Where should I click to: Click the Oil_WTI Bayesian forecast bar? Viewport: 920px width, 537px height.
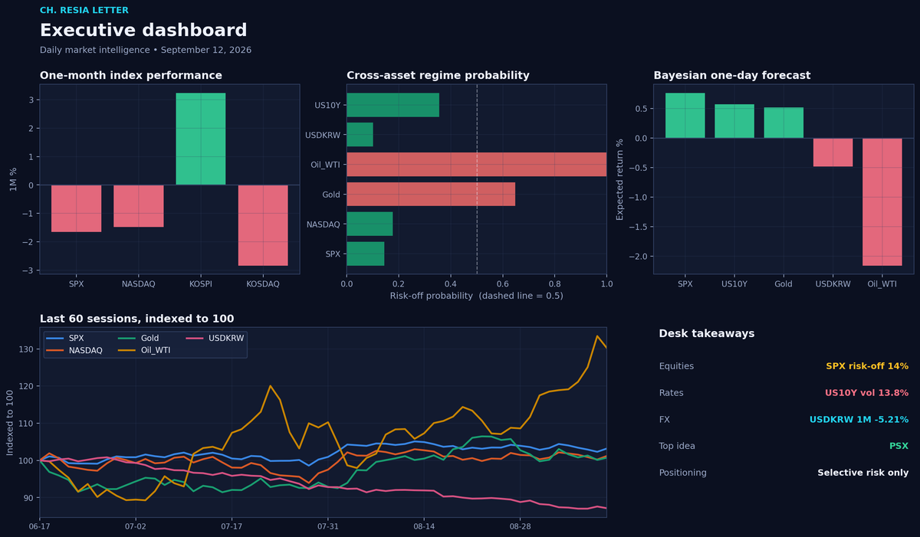tap(882, 202)
